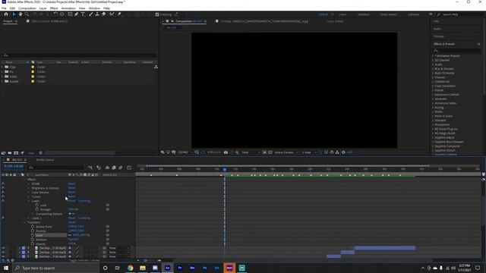Select the Clone Stamp tool
The width and height of the screenshot is (486, 273).
pyautogui.click(x=97, y=14)
